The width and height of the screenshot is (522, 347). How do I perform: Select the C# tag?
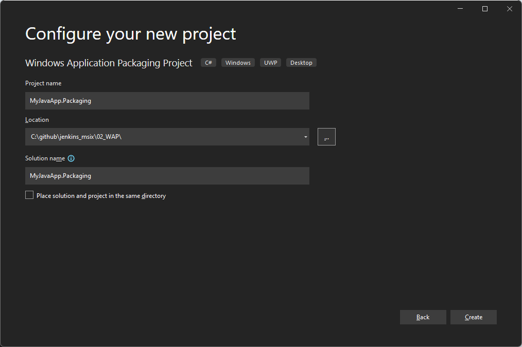208,63
